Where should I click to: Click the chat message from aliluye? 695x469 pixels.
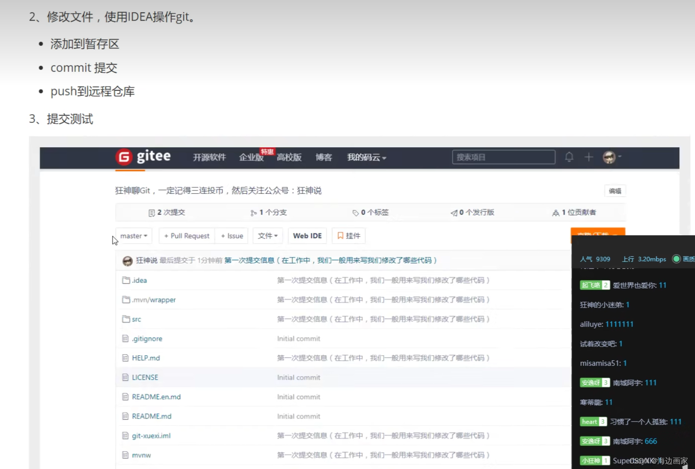click(x=607, y=324)
